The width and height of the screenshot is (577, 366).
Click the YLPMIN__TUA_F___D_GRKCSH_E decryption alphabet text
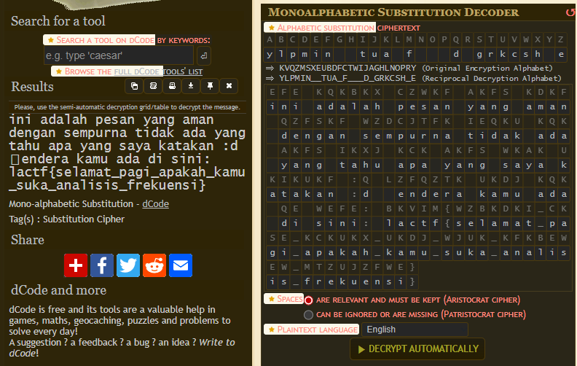point(348,79)
